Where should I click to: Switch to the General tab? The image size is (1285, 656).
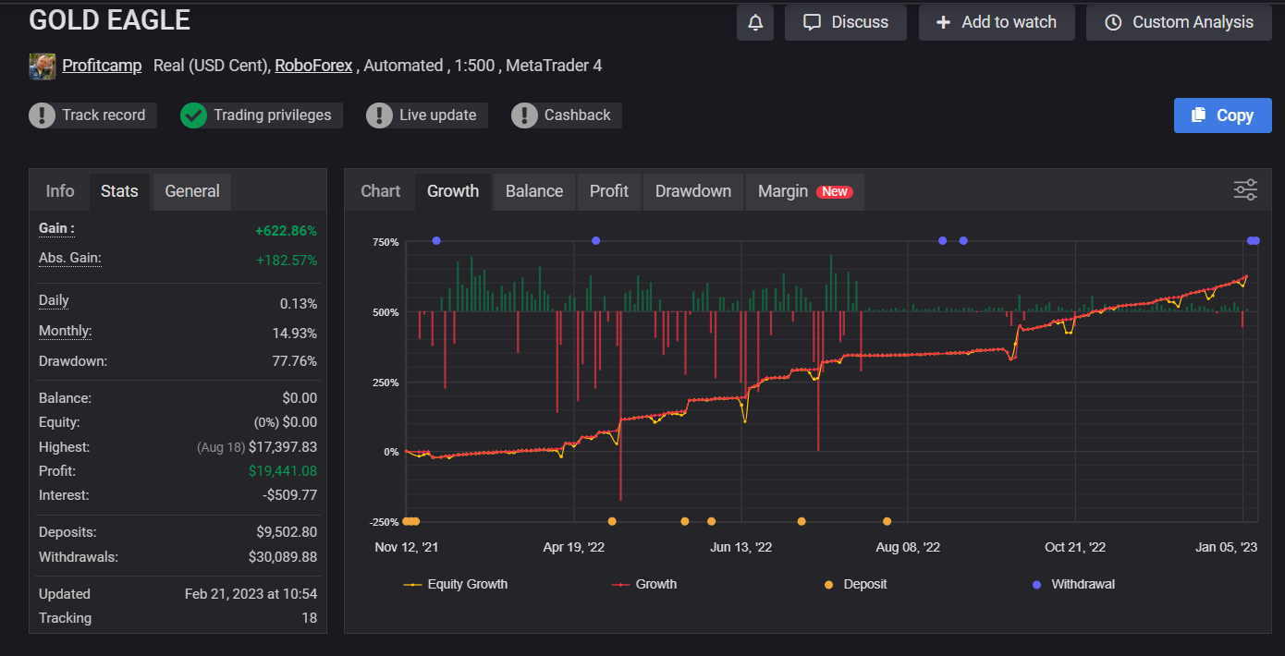(x=191, y=191)
